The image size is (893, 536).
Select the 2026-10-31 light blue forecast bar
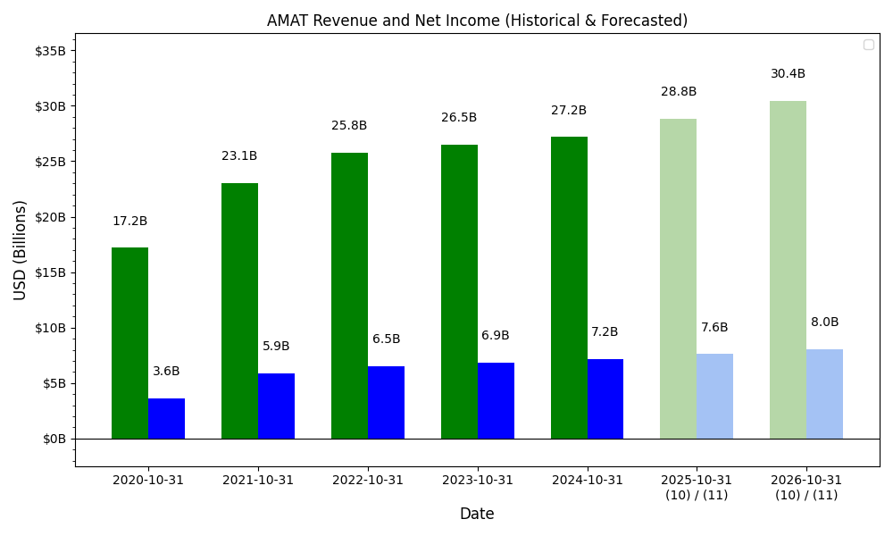point(824,394)
